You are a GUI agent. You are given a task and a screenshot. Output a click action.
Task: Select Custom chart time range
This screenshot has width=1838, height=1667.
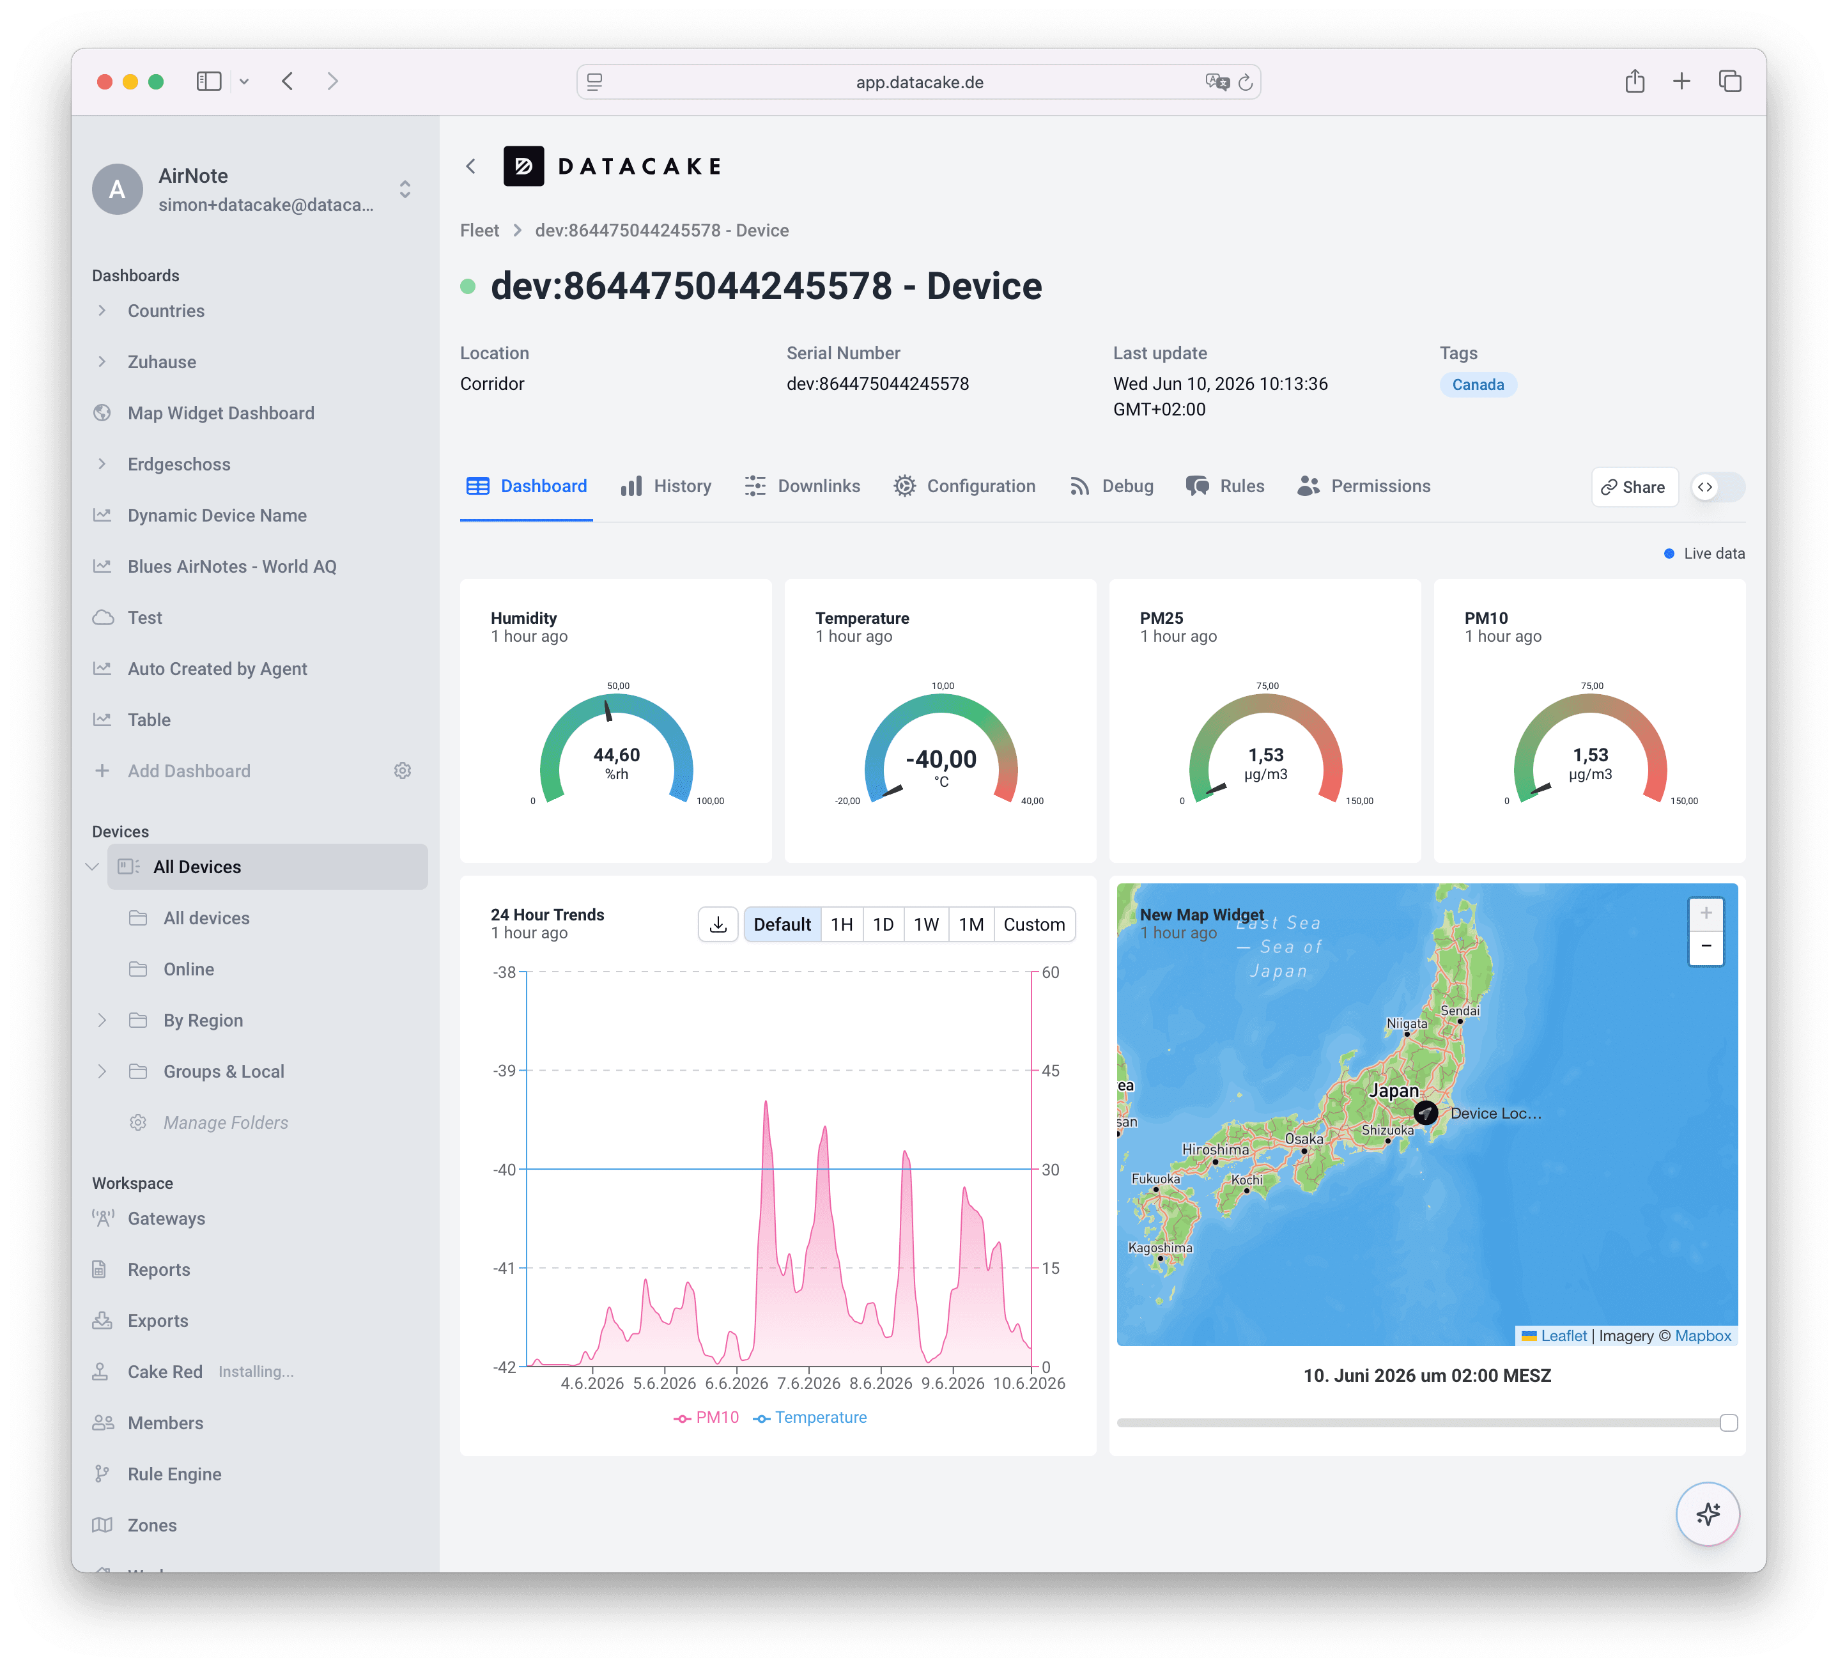point(1034,925)
